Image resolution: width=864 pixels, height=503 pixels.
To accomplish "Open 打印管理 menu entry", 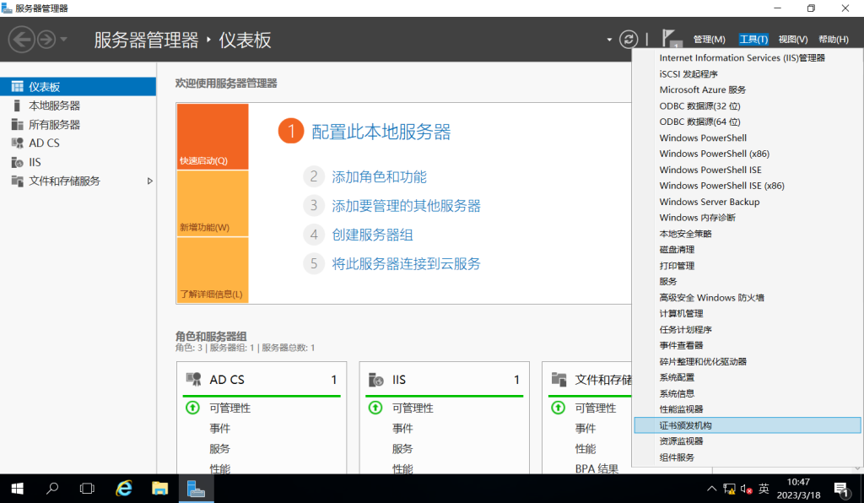I will (x=748, y=266).
